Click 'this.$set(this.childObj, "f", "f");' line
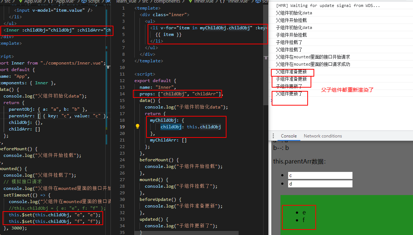This screenshot has width=413, height=235. (55, 221)
